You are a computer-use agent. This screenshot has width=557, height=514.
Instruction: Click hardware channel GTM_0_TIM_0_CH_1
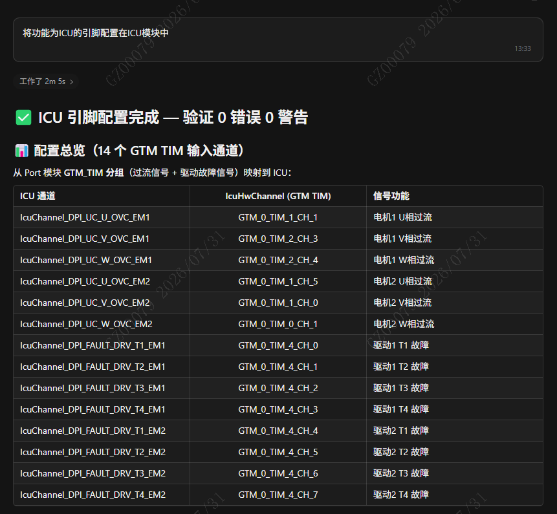[278, 324]
